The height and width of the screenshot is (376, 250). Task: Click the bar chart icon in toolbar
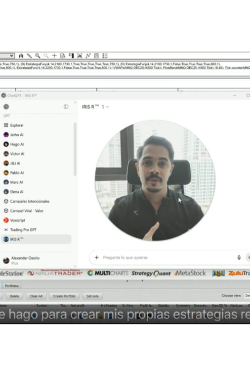click(21, 56)
